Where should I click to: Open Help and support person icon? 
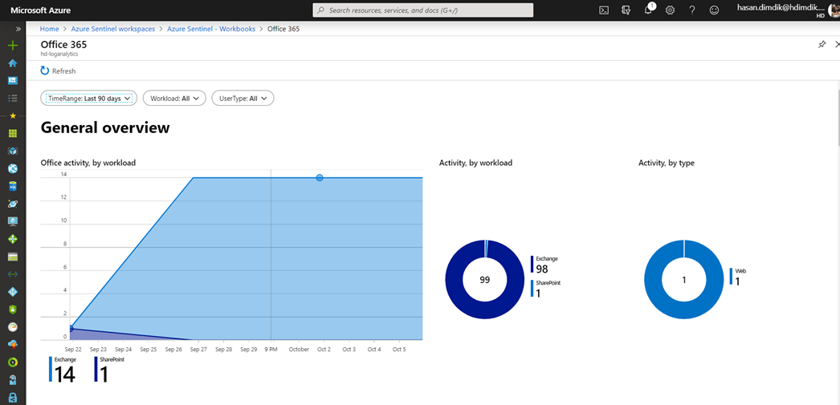pos(13,380)
